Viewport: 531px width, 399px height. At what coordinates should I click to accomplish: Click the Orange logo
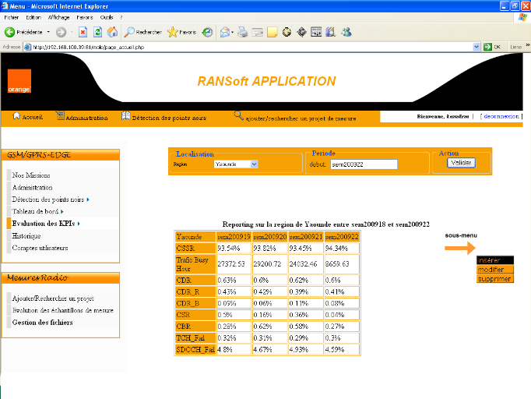19,81
